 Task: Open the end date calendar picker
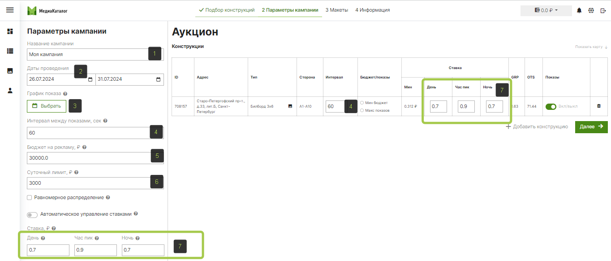(x=158, y=80)
